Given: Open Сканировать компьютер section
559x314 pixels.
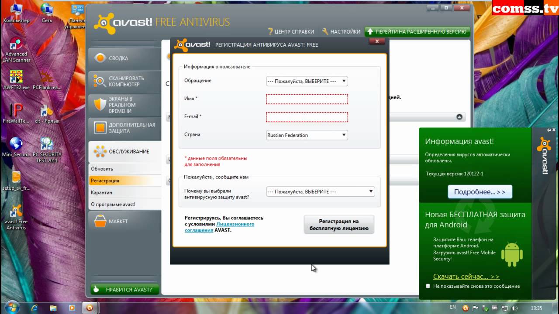Looking at the screenshot, I should tap(124, 81).
